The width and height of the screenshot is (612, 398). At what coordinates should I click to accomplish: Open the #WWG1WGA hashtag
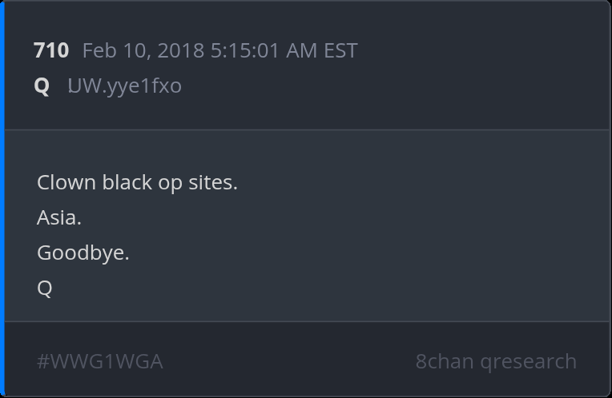coord(100,361)
